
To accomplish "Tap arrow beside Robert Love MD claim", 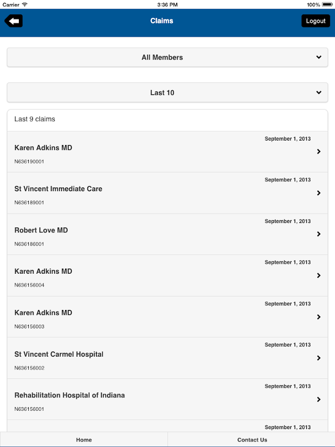I will [319, 234].
